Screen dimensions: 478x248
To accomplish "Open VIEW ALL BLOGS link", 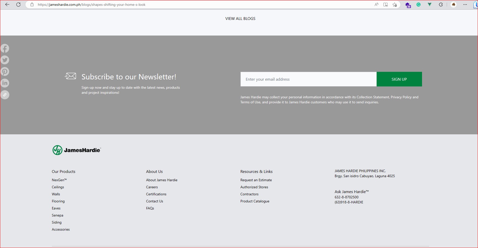I will [x=240, y=19].
